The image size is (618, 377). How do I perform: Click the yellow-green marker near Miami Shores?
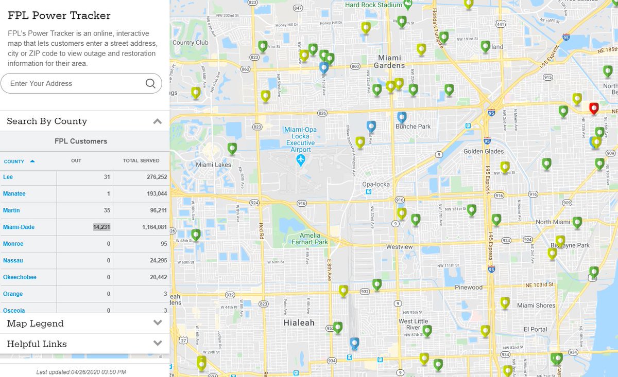[x=505, y=302]
